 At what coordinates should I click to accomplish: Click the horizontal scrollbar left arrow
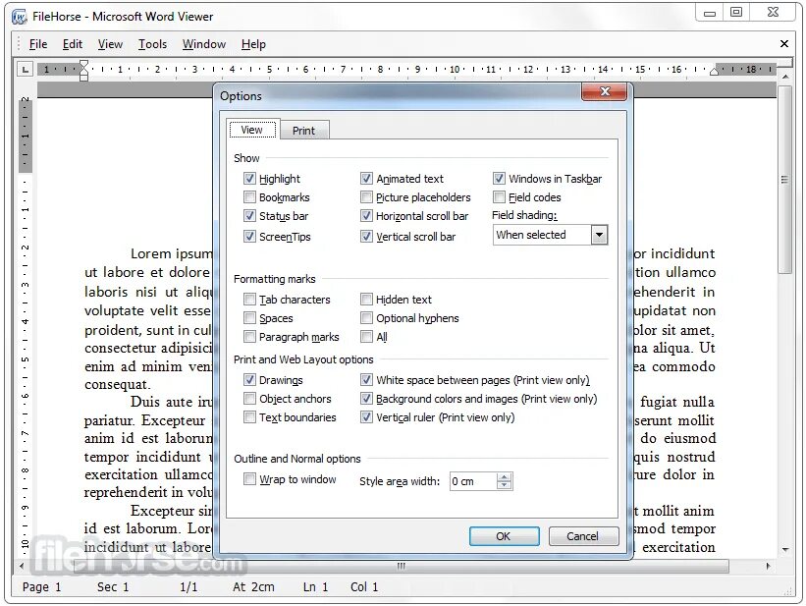click(22, 566)
